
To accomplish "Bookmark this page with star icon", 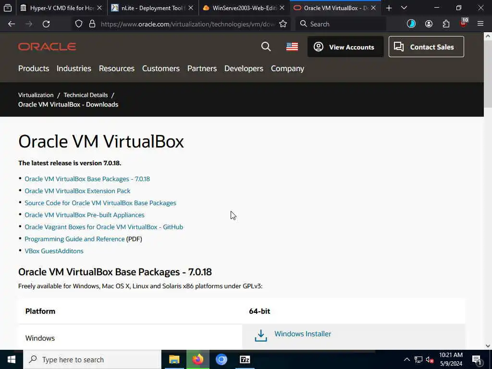I will (x=283, y=24).
